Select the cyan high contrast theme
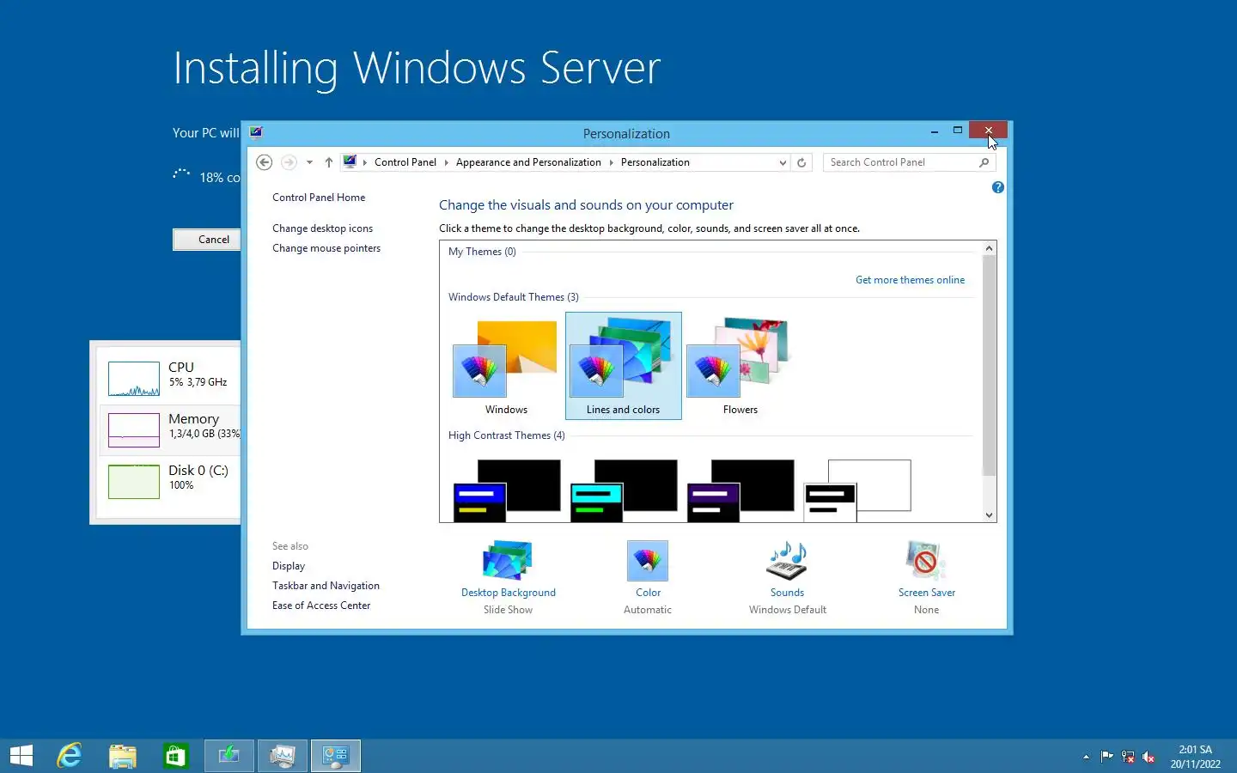The height and width of the screenshot is (773, 1237). tap(623, 490)
